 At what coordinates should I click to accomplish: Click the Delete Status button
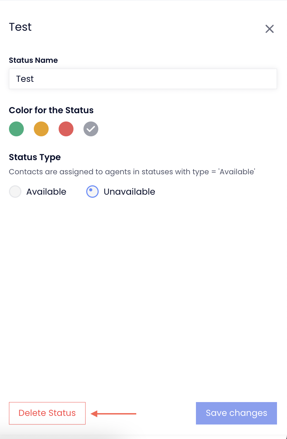point(47,413)
